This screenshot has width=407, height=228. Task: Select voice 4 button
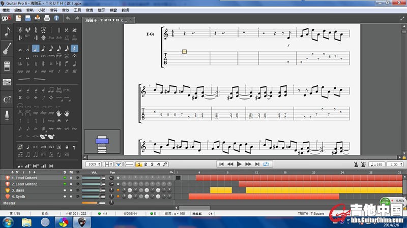tap(159, 164)
